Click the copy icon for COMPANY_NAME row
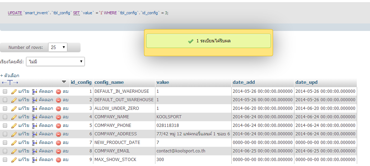Image resolution: width=370 pixels, height=166 pixels. coord(35,117)
